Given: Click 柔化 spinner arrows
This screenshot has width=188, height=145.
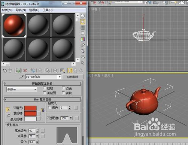Looking at the screenshot, I should pos(37,142).
